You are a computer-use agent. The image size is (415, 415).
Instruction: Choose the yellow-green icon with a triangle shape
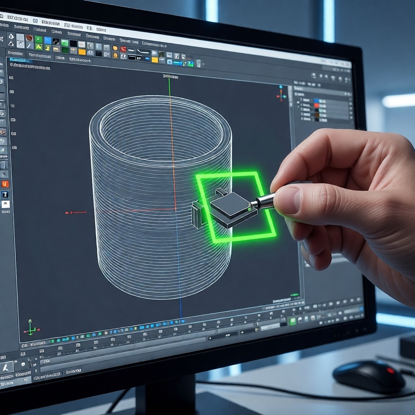(x=39, y=47)
